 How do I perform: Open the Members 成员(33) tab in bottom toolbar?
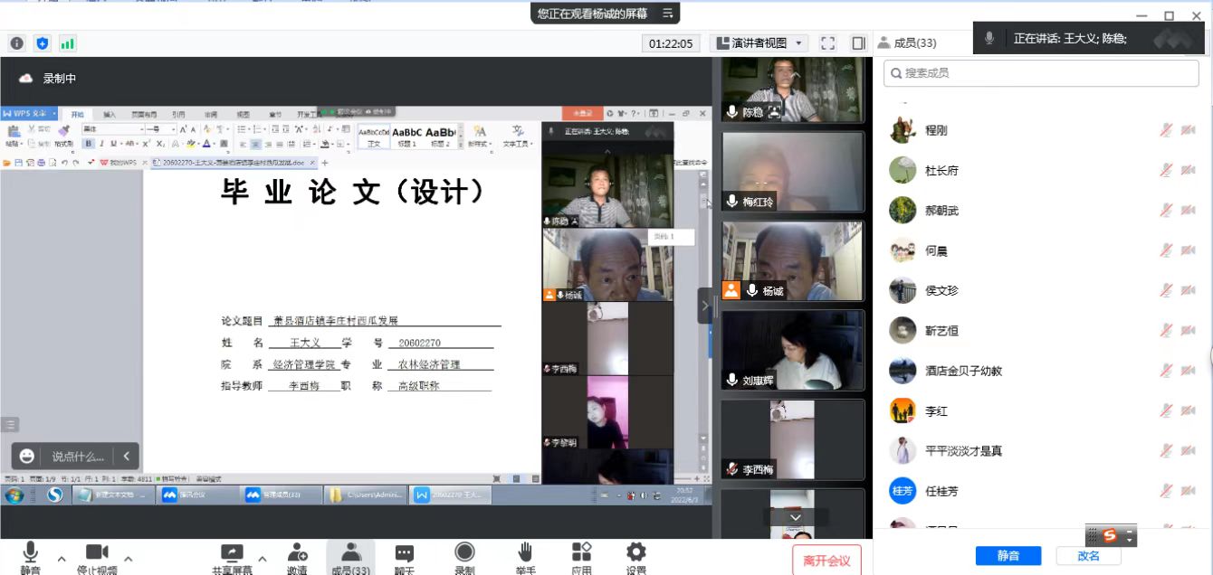coord(350,557)
